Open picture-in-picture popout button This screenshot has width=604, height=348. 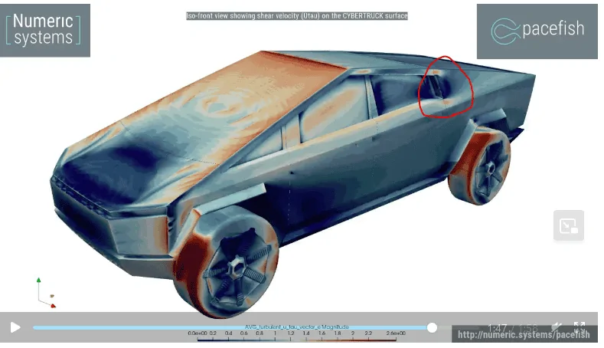[x=569, y=225]
